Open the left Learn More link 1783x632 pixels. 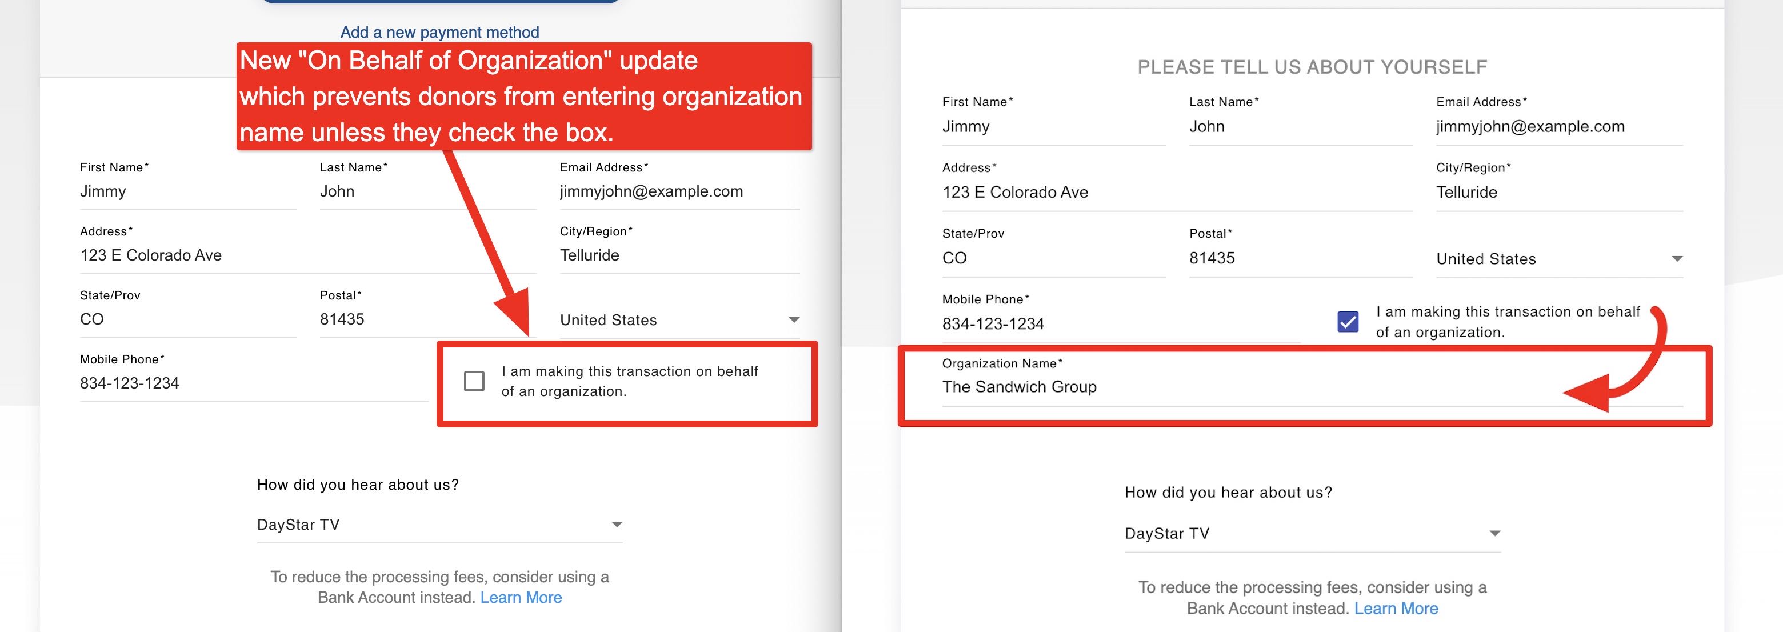521,597
